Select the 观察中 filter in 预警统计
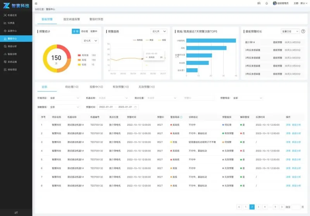This screenshot has height=216, width=310. (94, 31)
